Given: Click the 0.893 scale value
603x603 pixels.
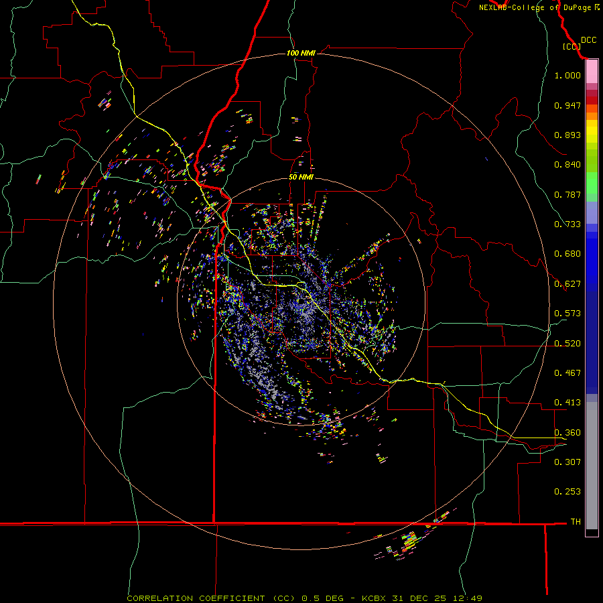Looking at the screenshot, I should [x=567, y=135].
